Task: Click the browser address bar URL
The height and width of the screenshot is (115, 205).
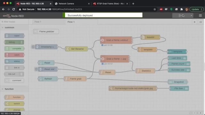Action: tap(60, 9)
